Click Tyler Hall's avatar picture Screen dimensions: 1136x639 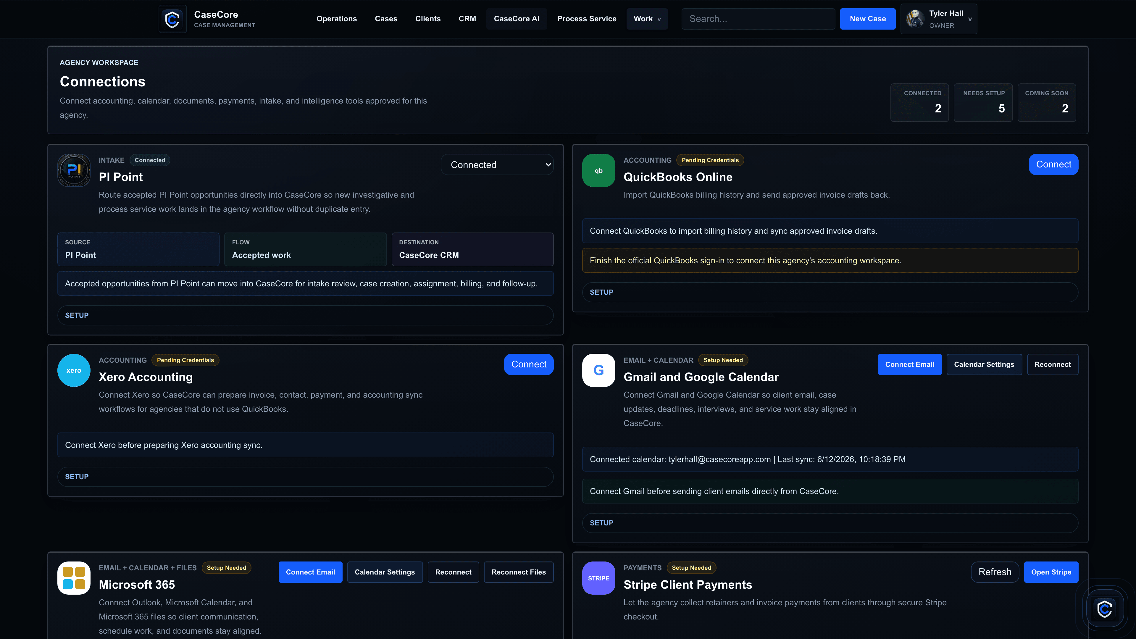pyautogui.click(x=915, y=19)
